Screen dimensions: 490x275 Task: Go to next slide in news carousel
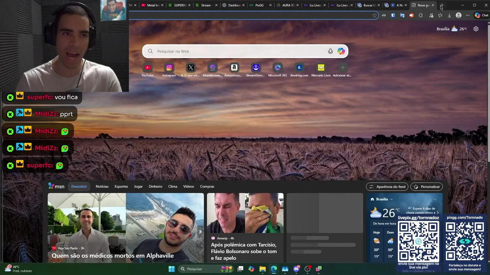click(200, 231)
